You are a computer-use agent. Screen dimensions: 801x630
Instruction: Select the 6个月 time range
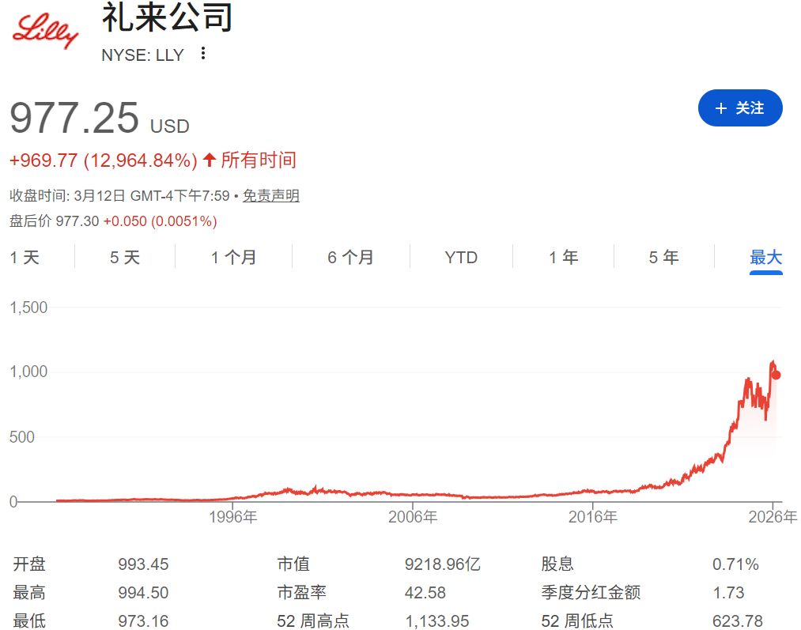click(350, 257)
